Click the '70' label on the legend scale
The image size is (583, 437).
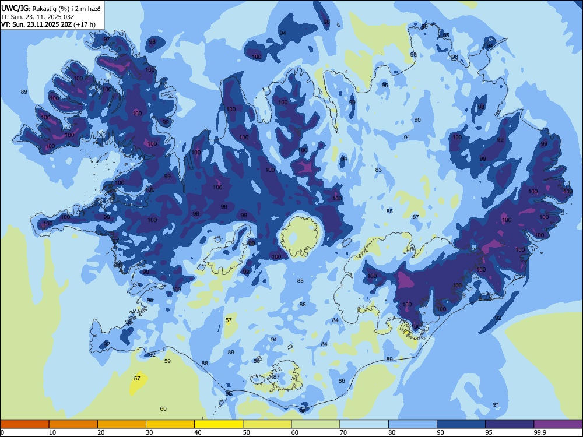343,432
